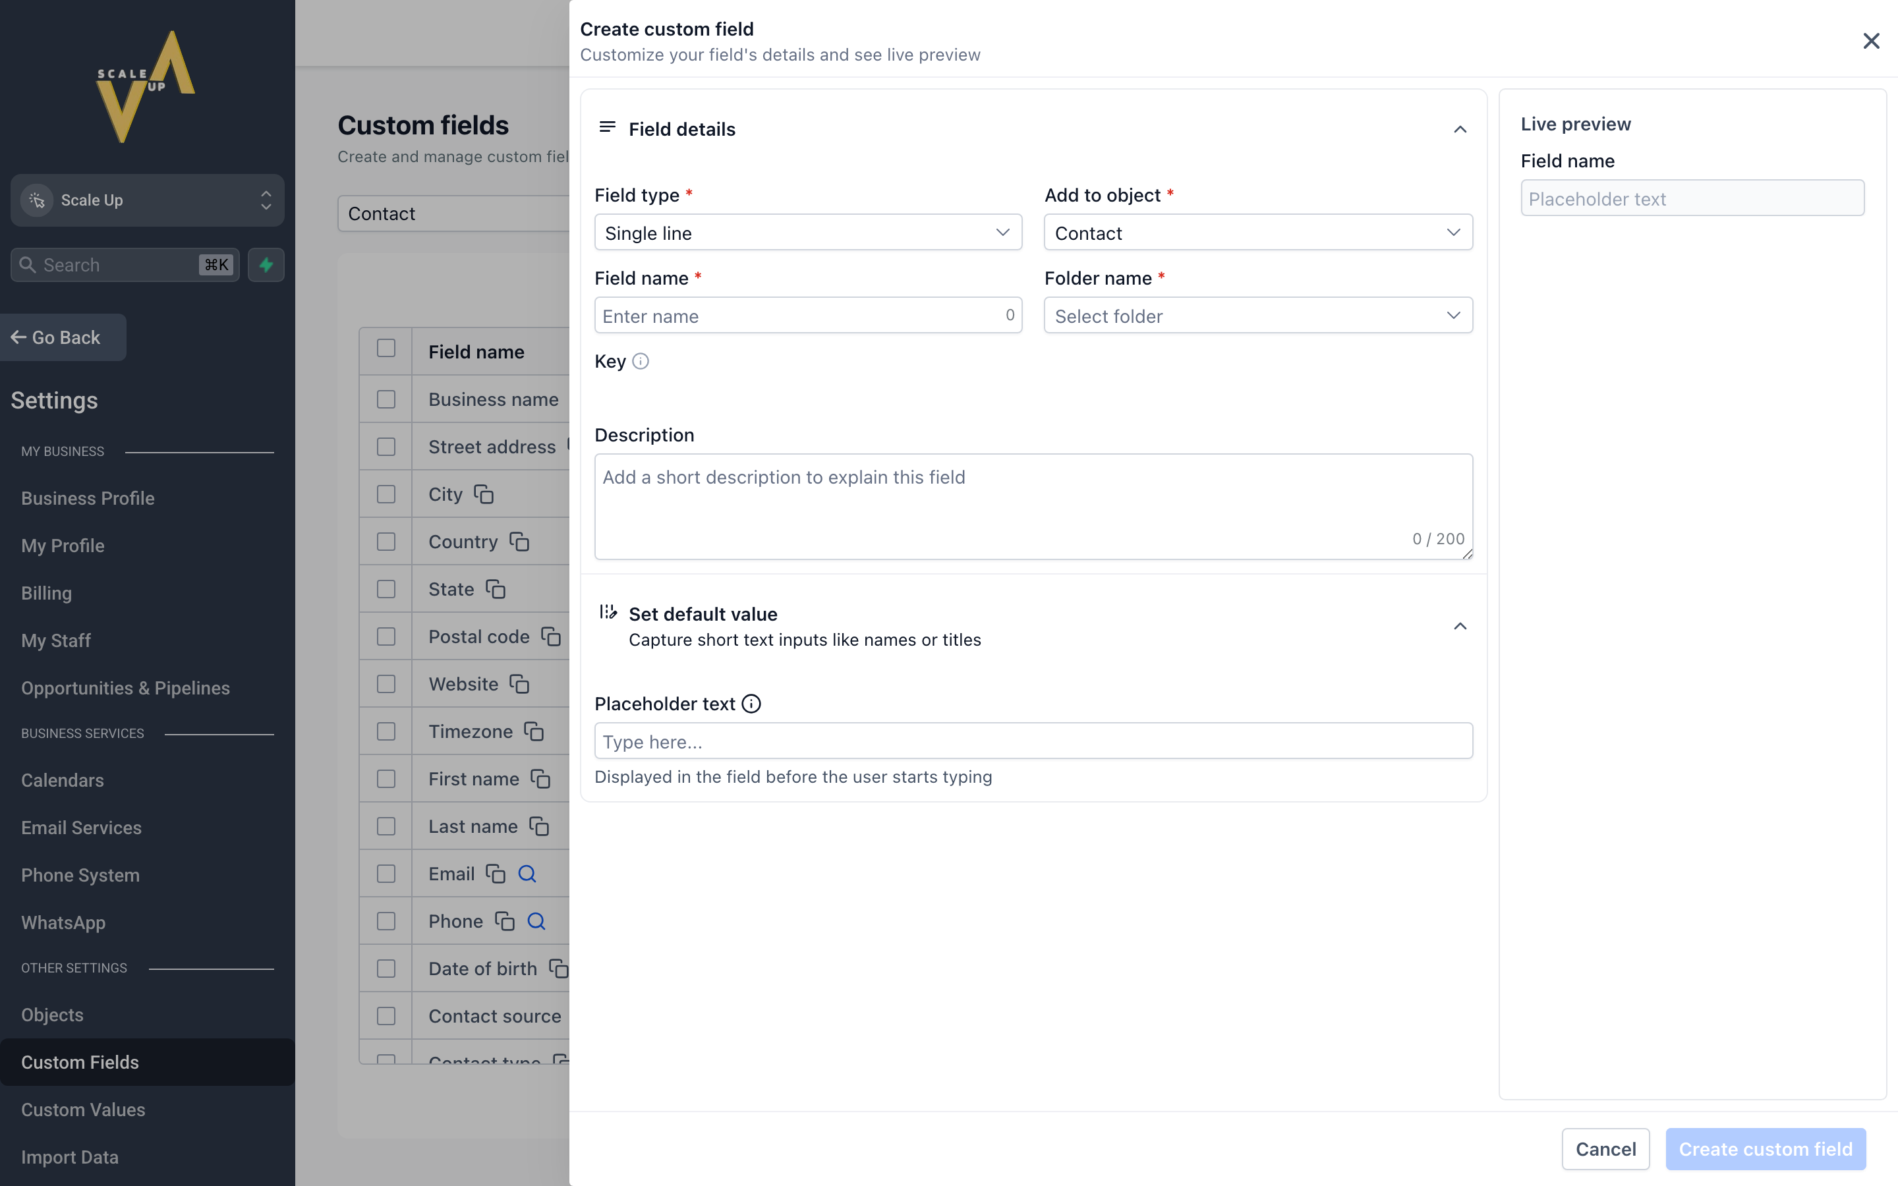Open WhatsApp settings

tap(63, 922)
